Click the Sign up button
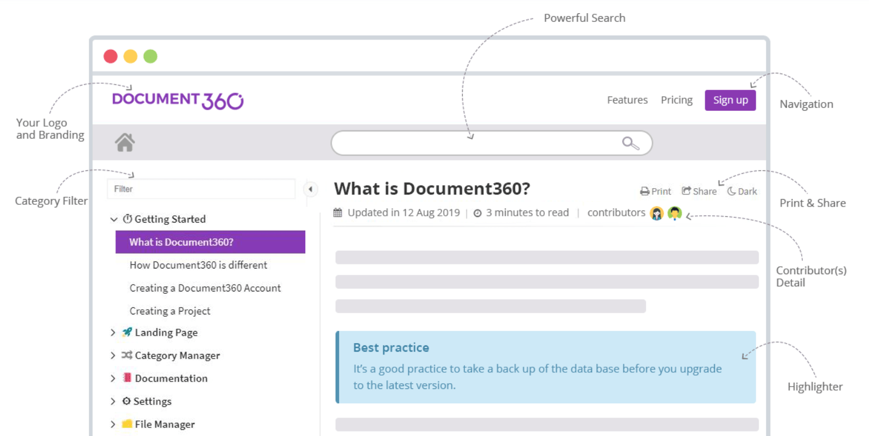The width and height of the screenshot is (869, 436). (x=730, y=100)
